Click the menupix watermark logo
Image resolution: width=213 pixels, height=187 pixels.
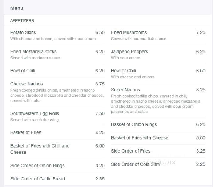(x=160, y=162)
